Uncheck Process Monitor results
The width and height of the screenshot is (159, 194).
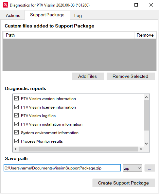point(17,141)
